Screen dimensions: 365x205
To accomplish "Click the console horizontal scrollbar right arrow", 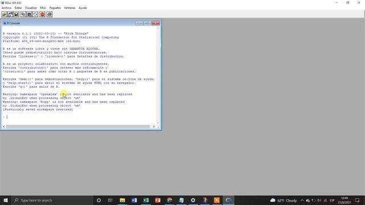I will [x=153, y=126].
